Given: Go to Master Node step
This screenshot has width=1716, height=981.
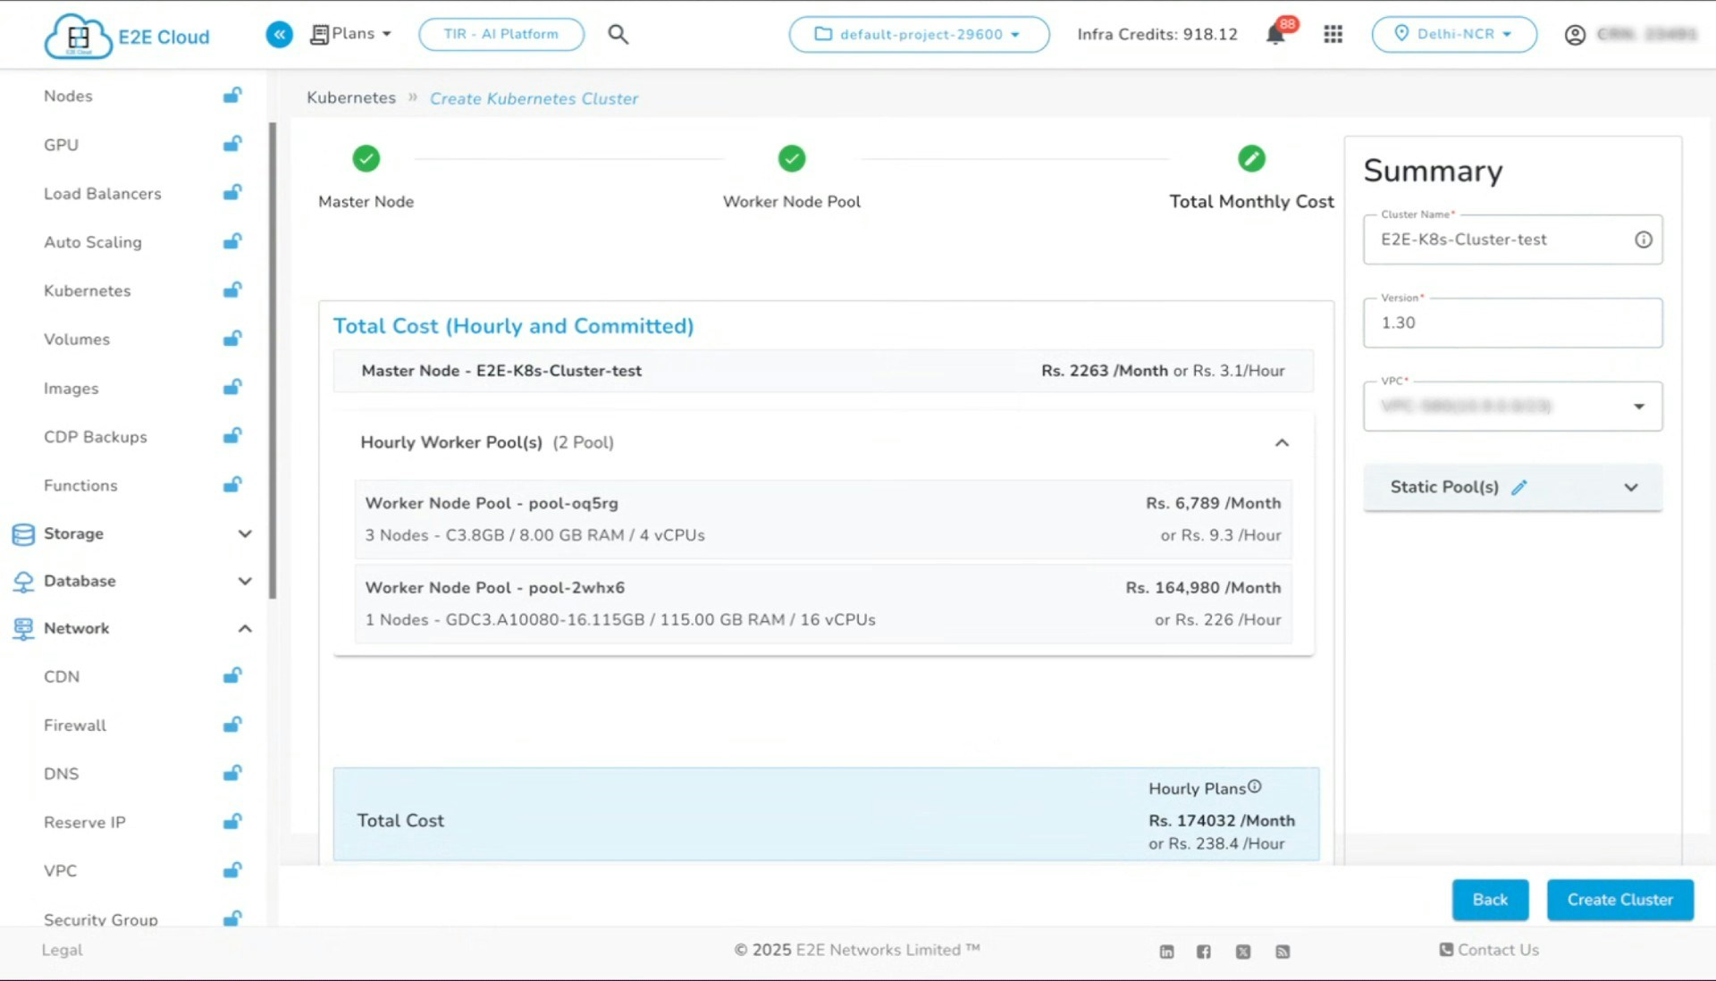Looking at the screenshot, I should (366, 177).
